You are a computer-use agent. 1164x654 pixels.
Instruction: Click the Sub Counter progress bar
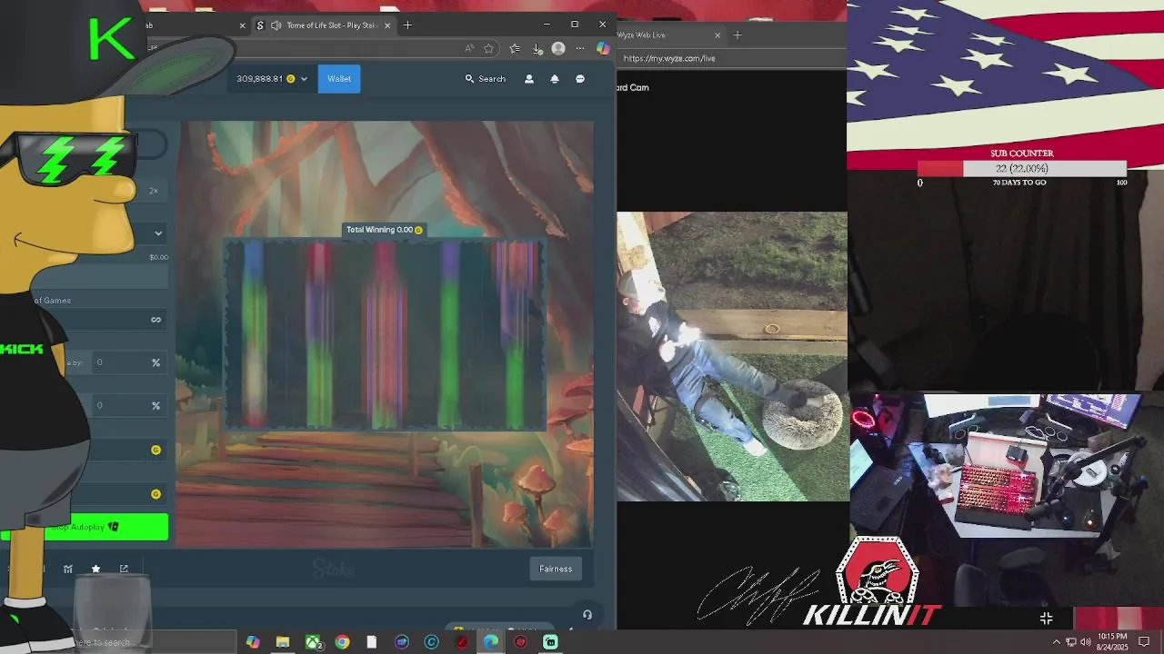pos(1022,169)
